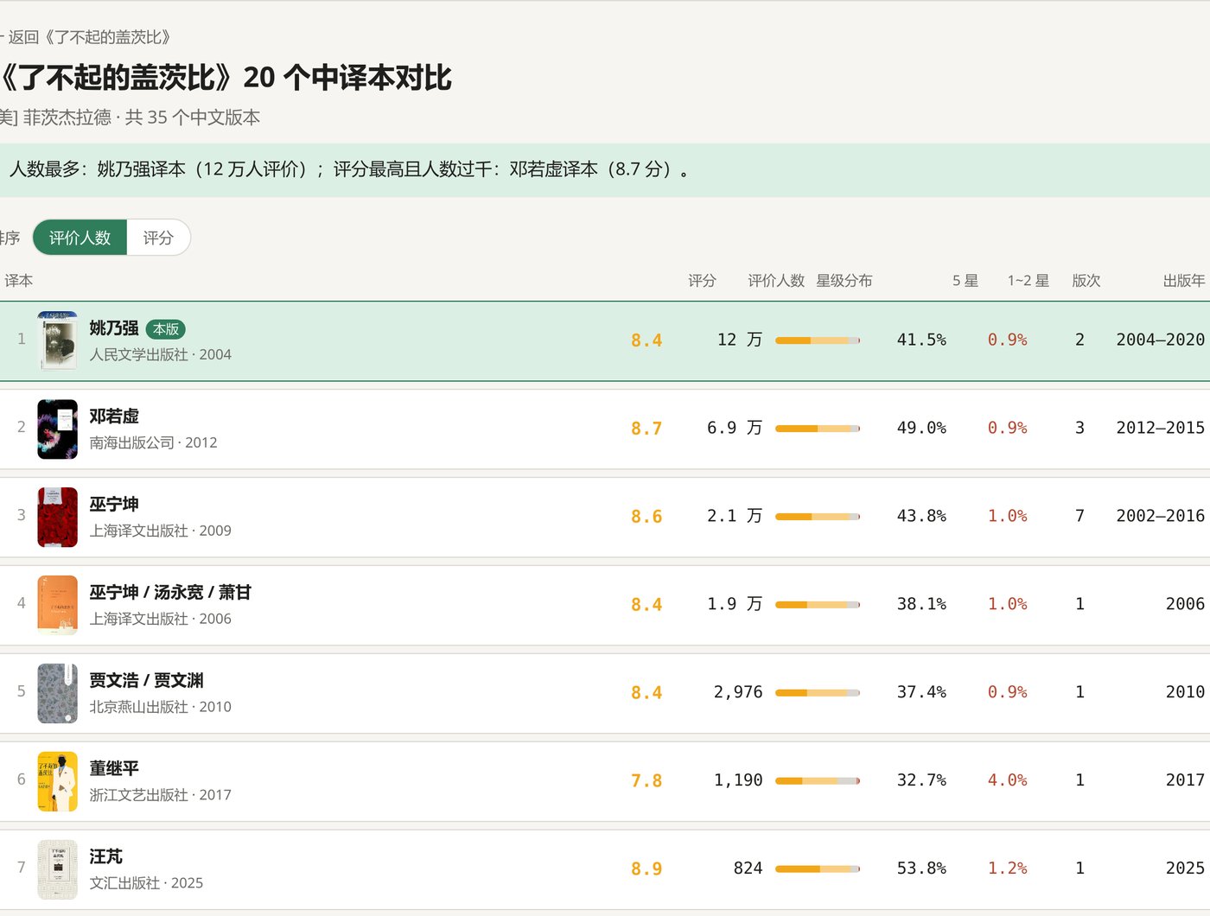Image resolution: width=1210 pixels, height=916 pixels.
Task: Open 姚乃强 translator name link
Action: (x=114, y=328)
